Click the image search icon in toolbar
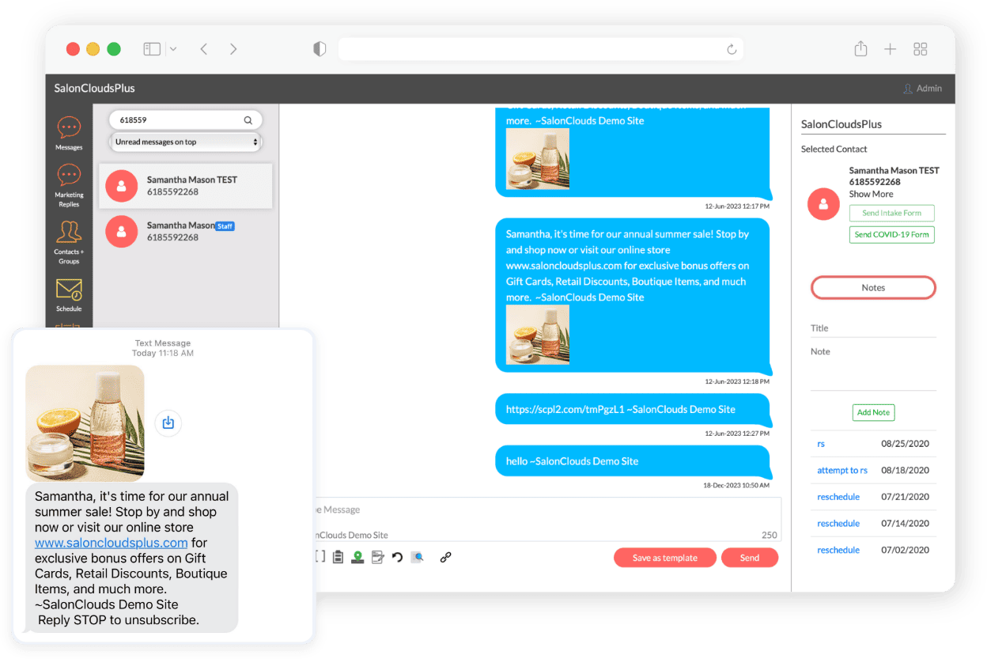 (x=417, y=557)
